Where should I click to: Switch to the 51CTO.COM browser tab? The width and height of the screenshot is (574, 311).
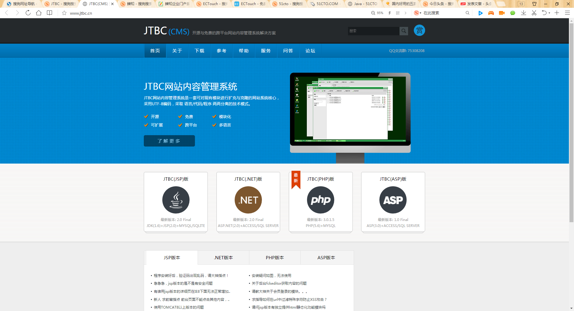325,4
